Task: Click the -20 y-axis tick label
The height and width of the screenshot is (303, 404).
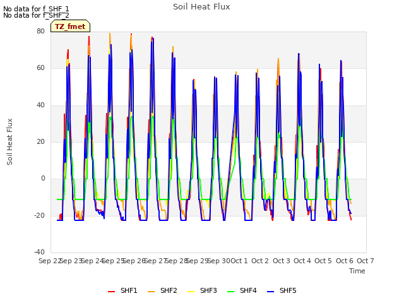Action: pos(39,215)
